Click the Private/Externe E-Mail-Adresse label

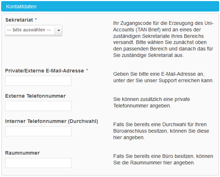pos(44,71)
